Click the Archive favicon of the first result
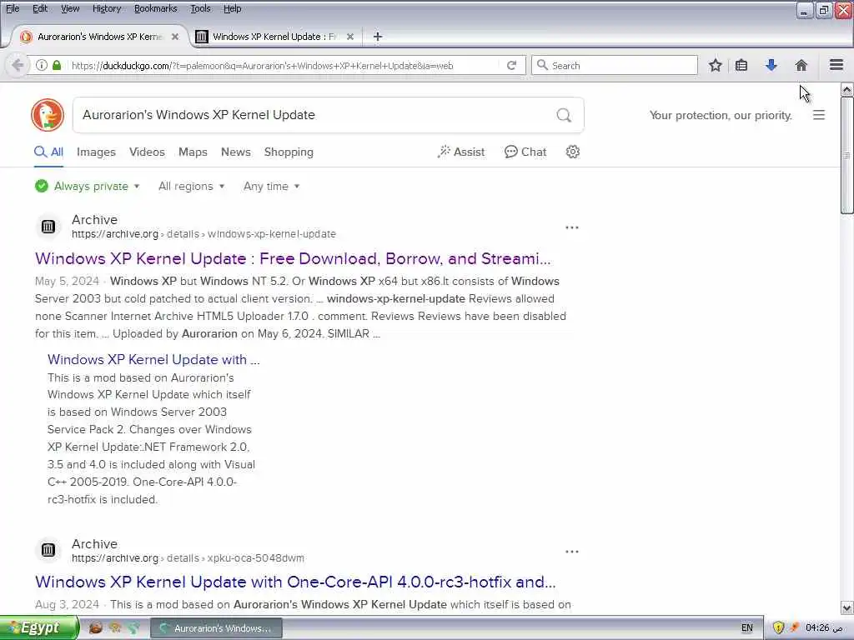 click(x=48, y=227)
